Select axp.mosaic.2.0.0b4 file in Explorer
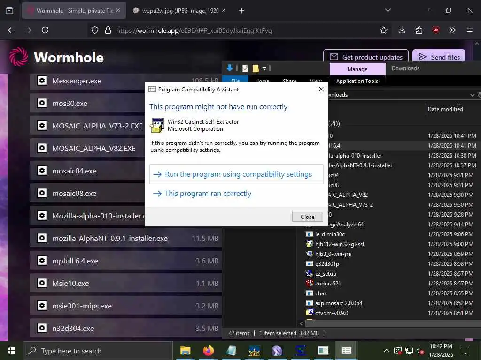This screenshot has width=481, height=360. (339, 303)
